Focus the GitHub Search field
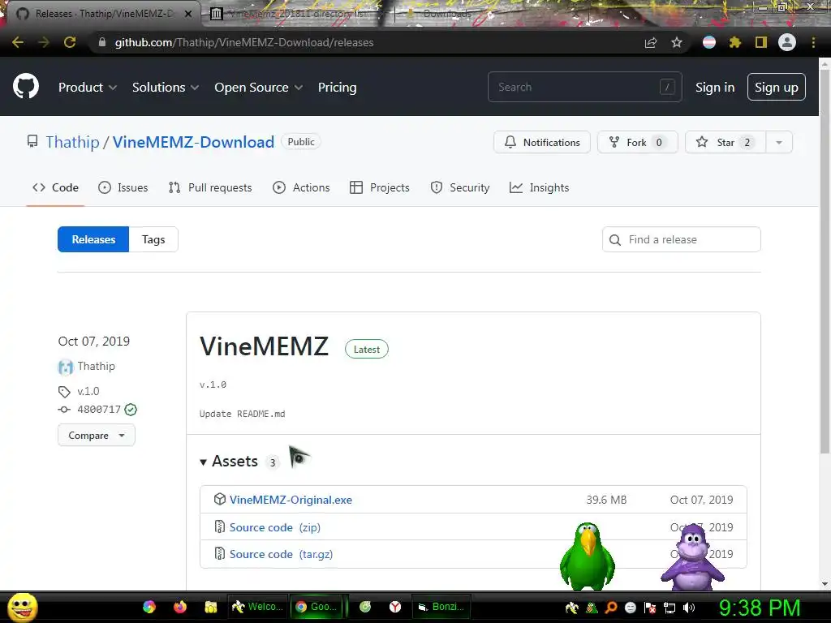The height and width of the screenshot is (623, 831). pyautogui.click(x=584, y=87)
